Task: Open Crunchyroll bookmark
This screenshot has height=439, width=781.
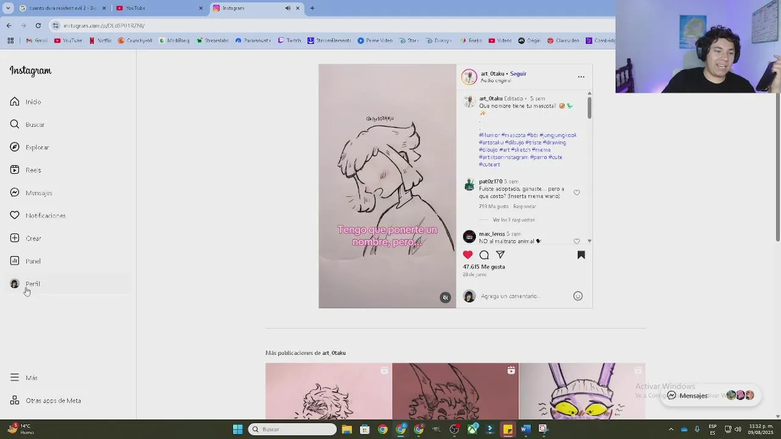Action: coord(135,41)
